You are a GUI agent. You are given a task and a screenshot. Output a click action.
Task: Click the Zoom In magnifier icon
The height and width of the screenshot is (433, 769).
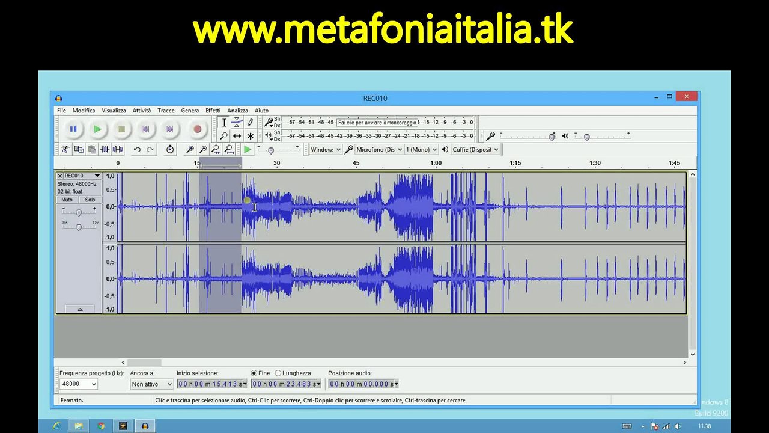pos(190,149)
